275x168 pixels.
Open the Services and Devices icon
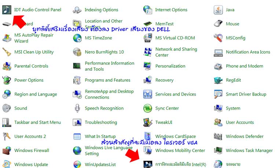tap(148, 94)
